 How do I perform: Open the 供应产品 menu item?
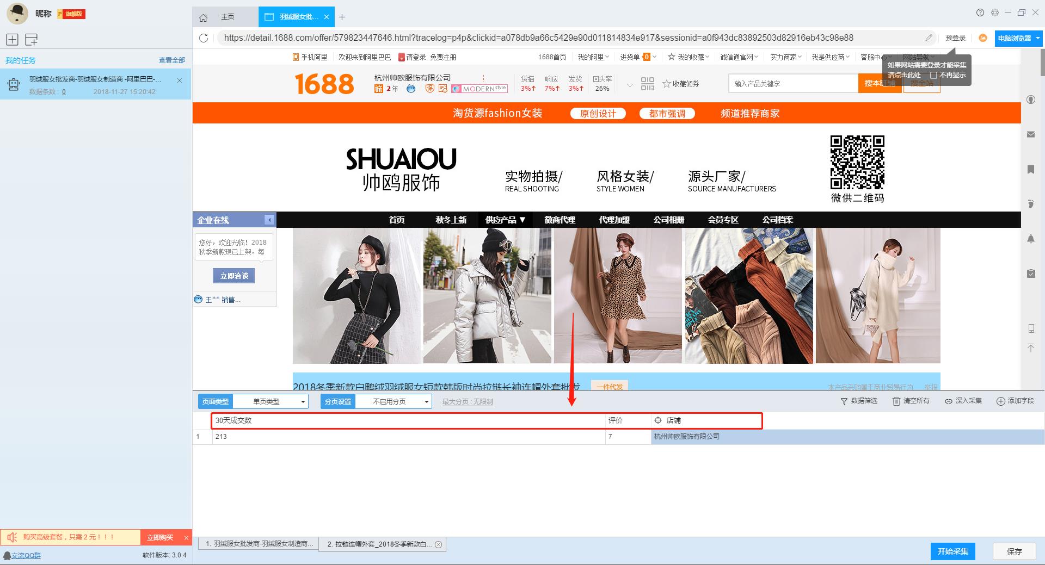506,220
